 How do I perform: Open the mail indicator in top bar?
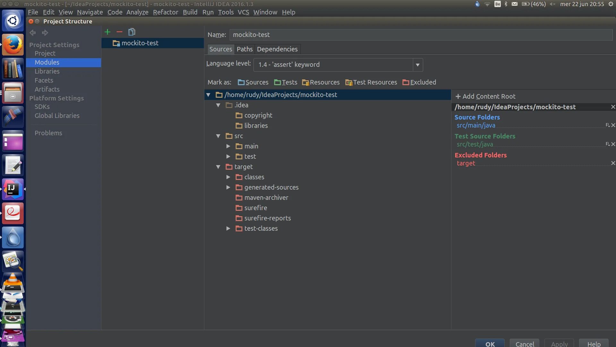(515, 4)
